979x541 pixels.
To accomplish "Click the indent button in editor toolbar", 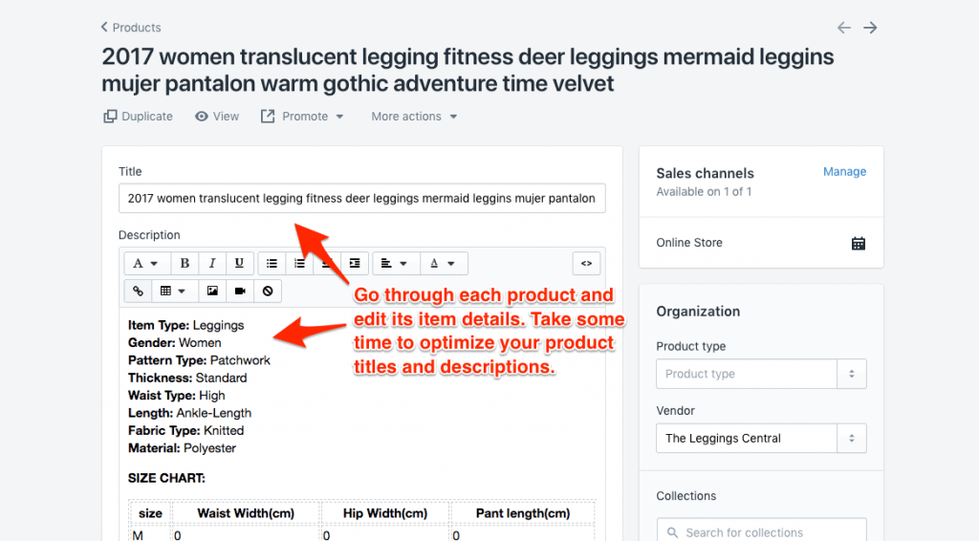I will point(355,263).
